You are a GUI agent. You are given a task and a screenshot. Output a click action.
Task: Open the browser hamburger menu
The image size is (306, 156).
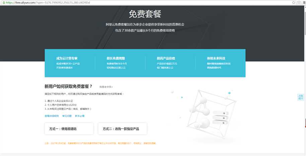coord(304,3)
